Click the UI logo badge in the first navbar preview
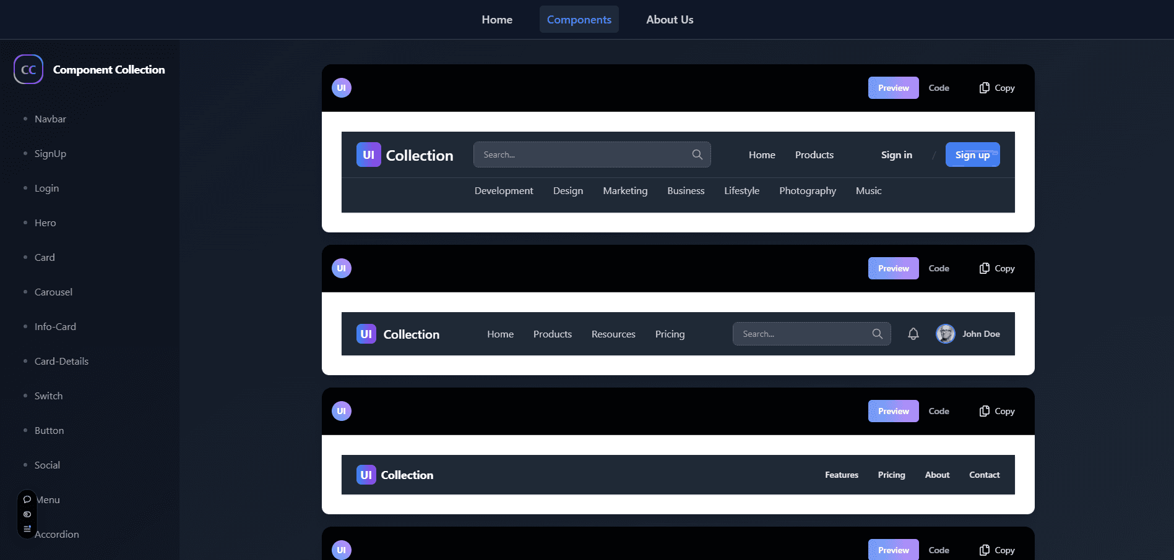This screenshot has height=560, width=1174. click(369, 155)
